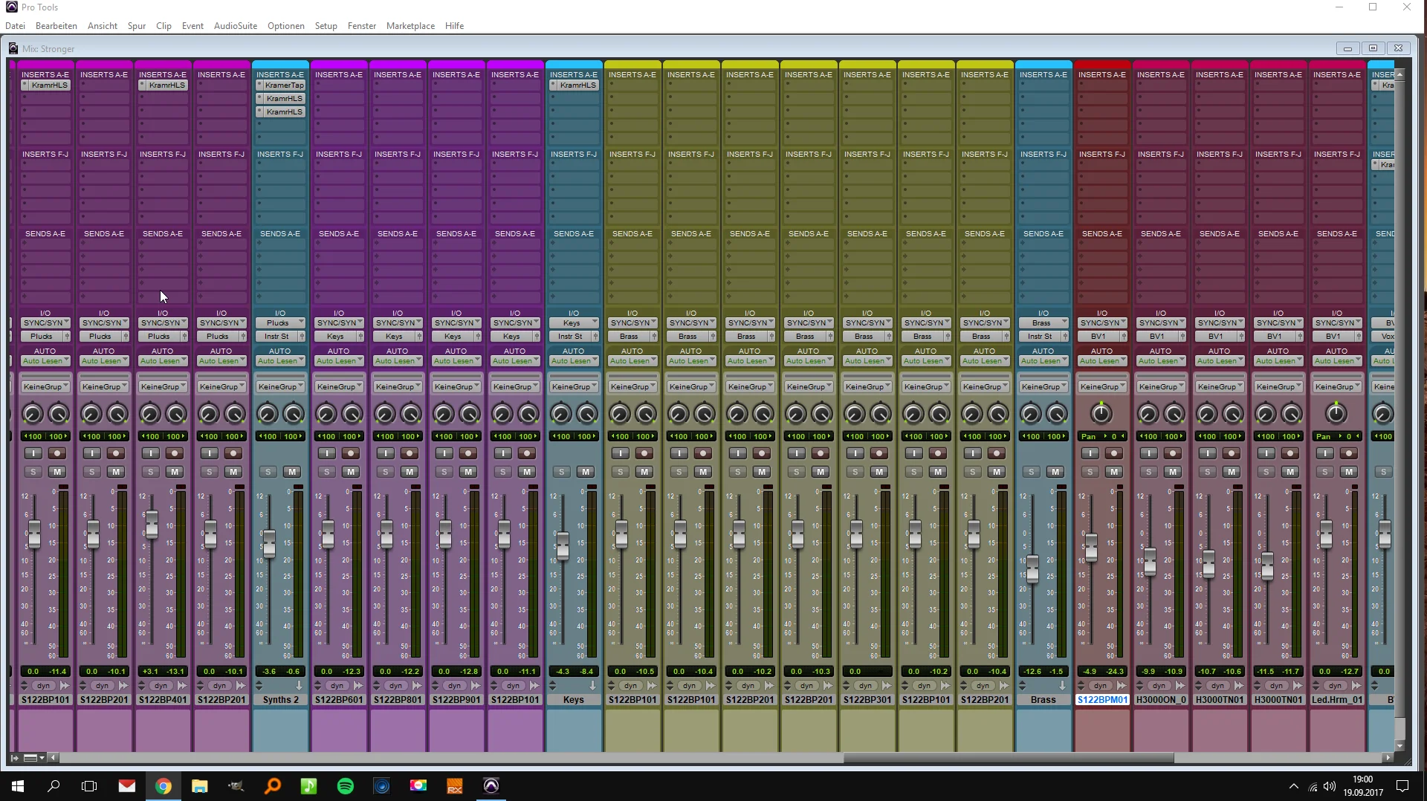Solo the S122BPM01 track
Viewport: 1427px width, 801px height.
pos(1090,472)
